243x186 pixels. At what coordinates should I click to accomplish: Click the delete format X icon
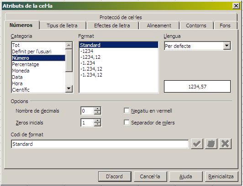(x=225, y=144)
